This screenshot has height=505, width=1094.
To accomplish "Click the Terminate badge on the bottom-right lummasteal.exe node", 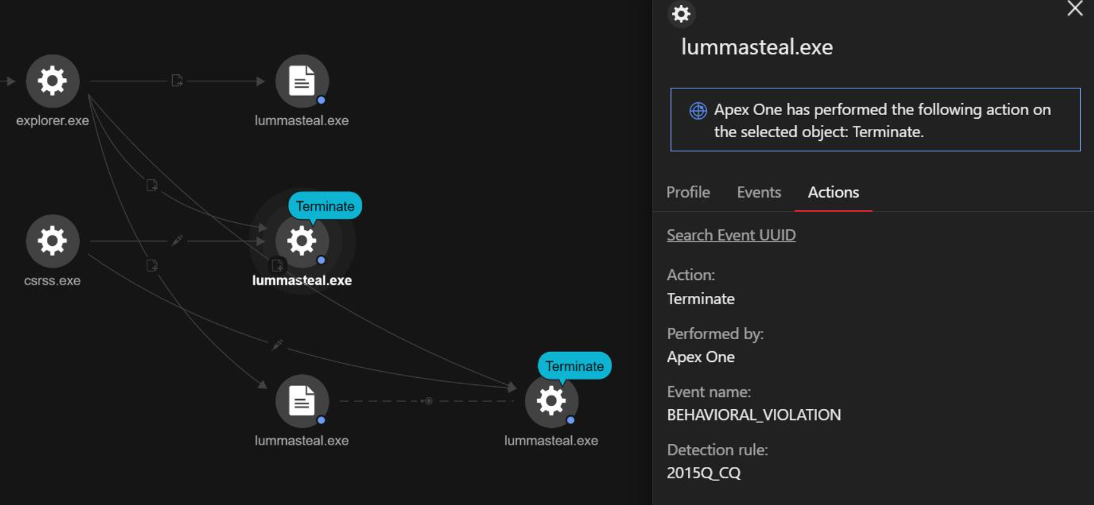I will coord(574,367).
